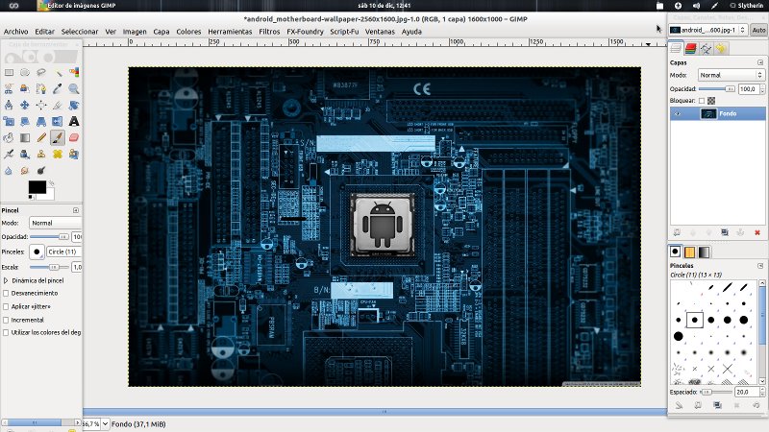This screenshot has height=432, width=769.
Task: Switch to the Patterns tab
Action: click(x=689, y=252)
